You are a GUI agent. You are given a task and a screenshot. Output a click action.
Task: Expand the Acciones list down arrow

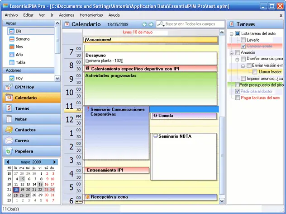(57, 79)
